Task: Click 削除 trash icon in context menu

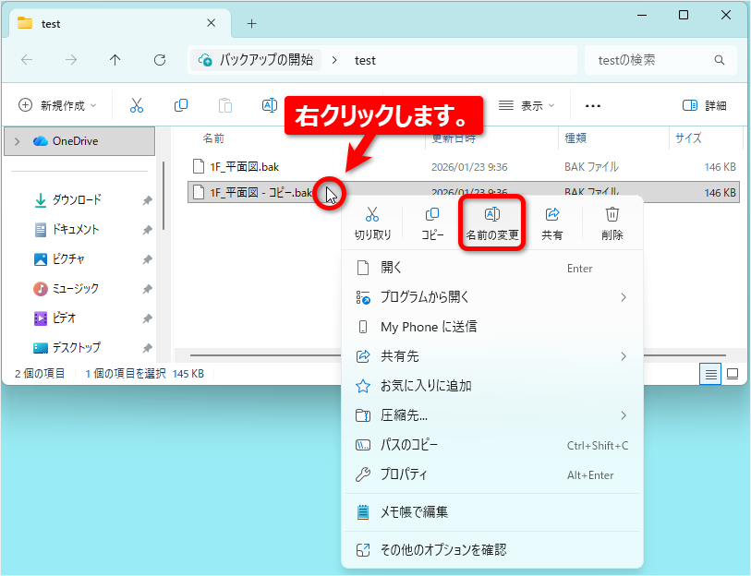Action: pyautogui.click(x=612, y=222)
